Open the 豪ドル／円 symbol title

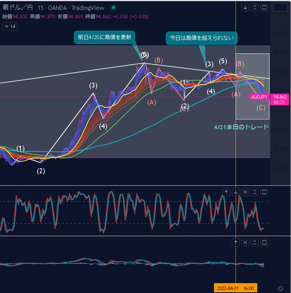point(17,8)
